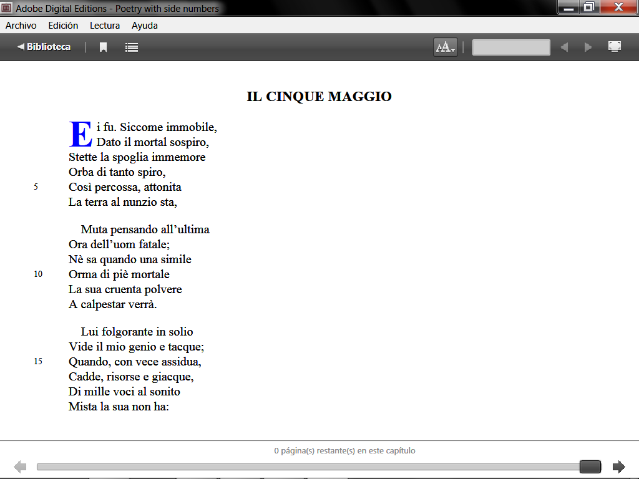639x479 pixels.
Task: Go to previous search result arrow
Action: click(564, 47)
